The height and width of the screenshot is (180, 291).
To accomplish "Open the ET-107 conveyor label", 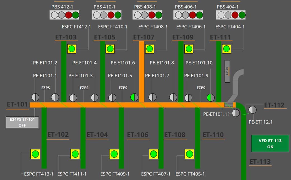I will click(144, 37).
